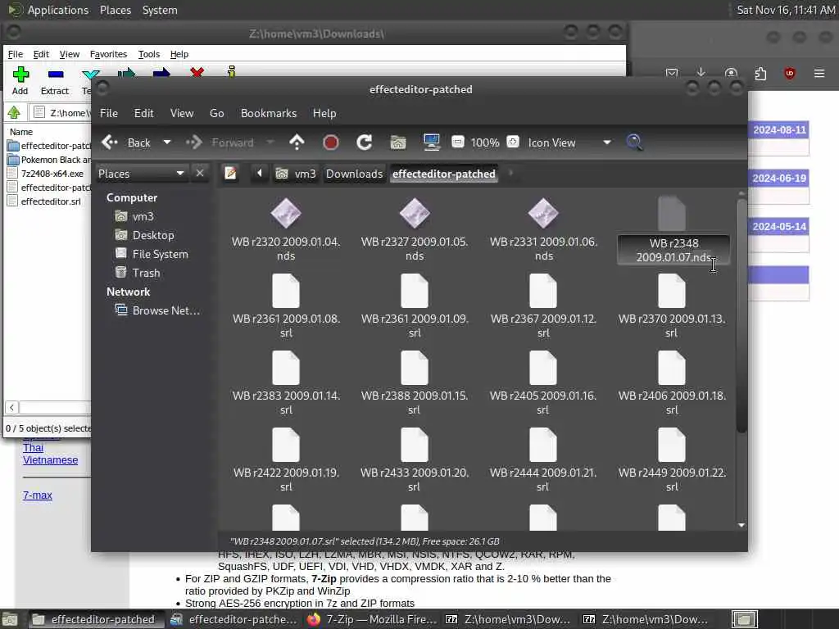
Task: Click the Extract icon in 7-Zip window
Action: point(55,75)
